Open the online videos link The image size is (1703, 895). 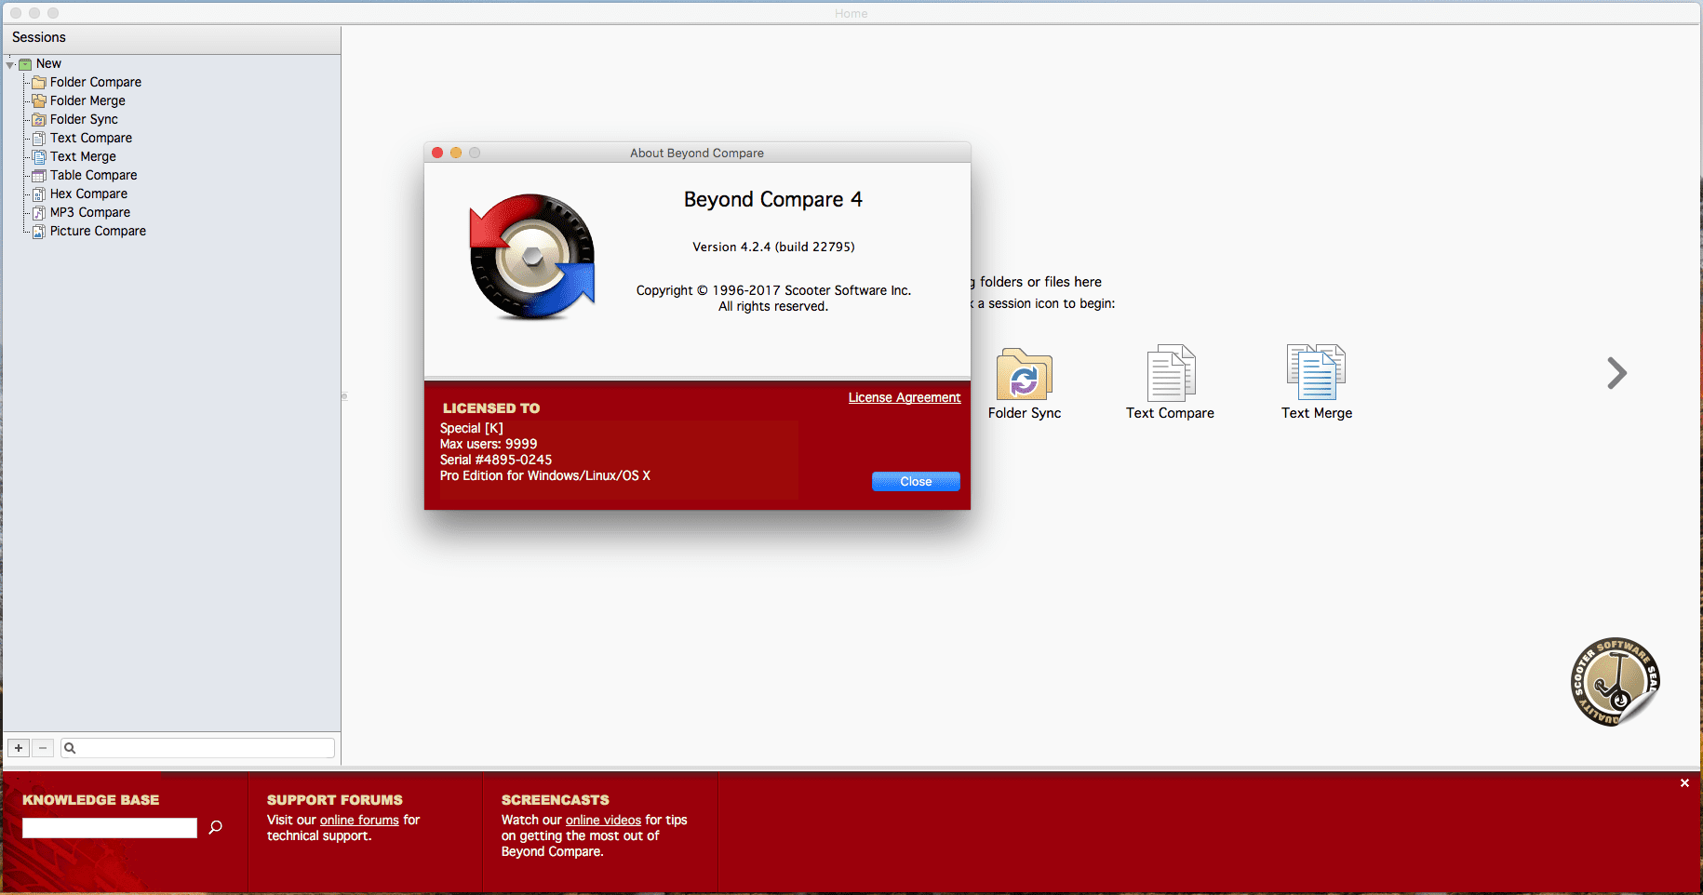click(x=603, y=821)
